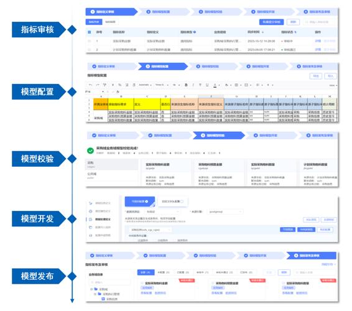The image size is (352, 311).
Task: Click the blue 批量提交审核 button
Action: pos(271,22)
